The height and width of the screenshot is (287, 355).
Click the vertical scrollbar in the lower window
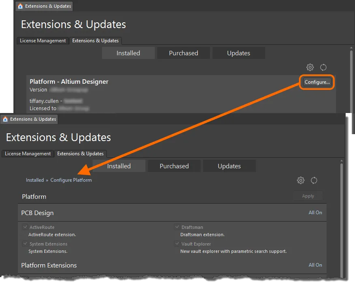point(342,220)
